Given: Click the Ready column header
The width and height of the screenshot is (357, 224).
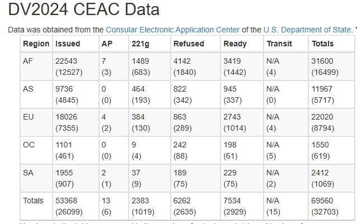Looking at the screenshot, I should pos(235,44).
